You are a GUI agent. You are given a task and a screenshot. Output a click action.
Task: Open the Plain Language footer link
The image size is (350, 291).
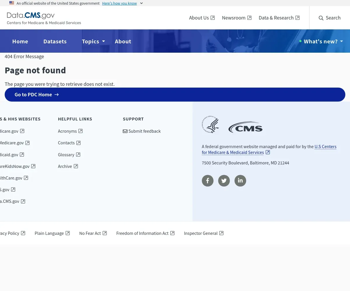tap(52, 233)
